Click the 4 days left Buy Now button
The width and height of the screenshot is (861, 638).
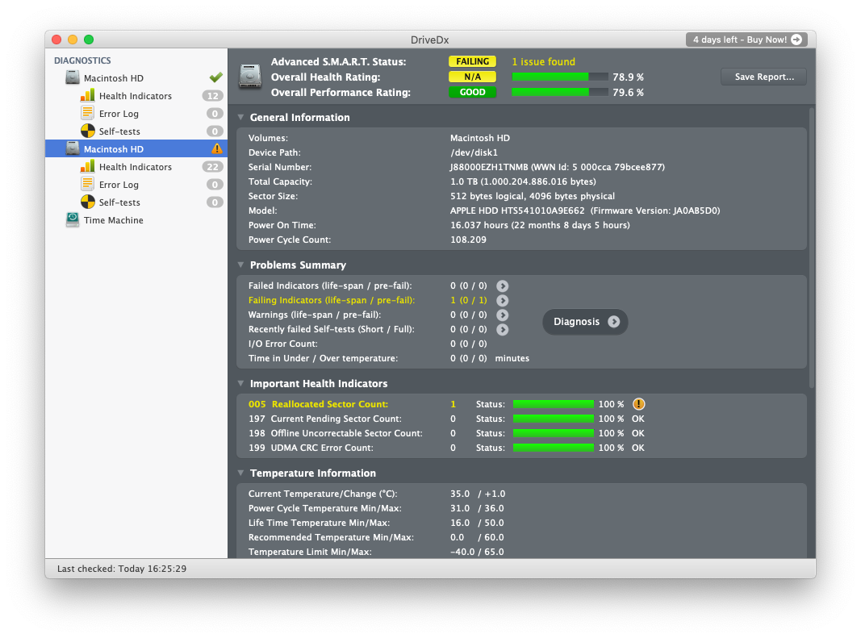(746, 40)
